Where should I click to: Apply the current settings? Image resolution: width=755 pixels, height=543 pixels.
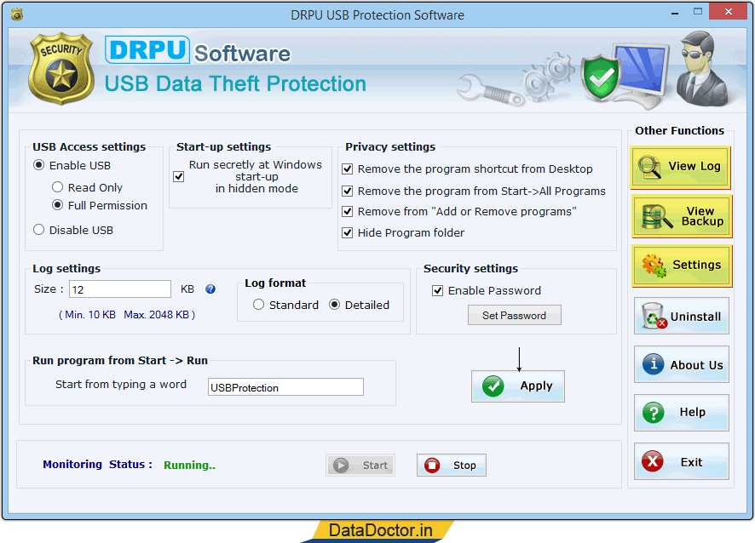click(517, 386)
